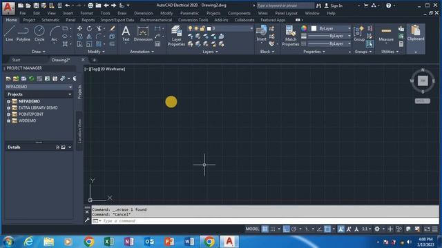The width and height of the screenshot is (442, 248).
Task: Click the color wheel object color swatch
Action: [x=304, y=28]
